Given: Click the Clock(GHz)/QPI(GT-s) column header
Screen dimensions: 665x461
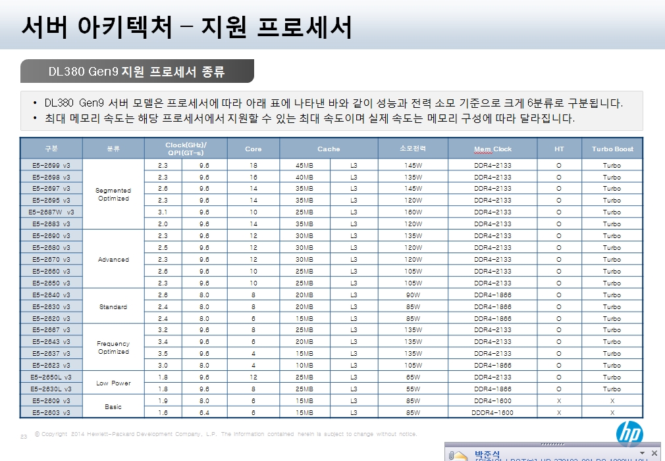Looking at the screenshot, I should pos(186,149).
